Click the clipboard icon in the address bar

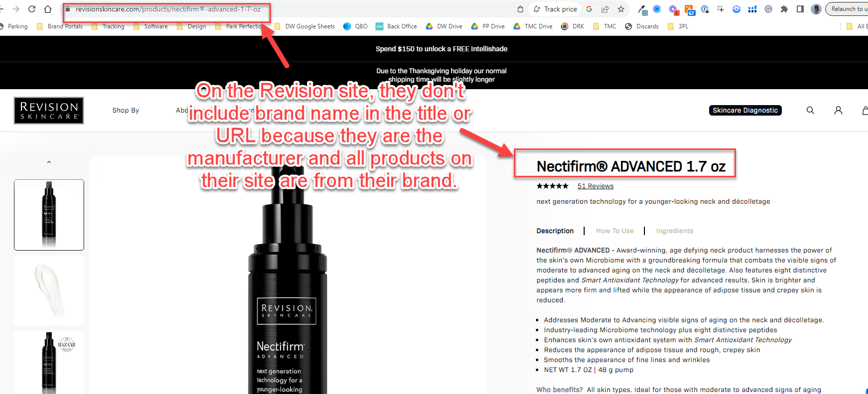point(520,9)
